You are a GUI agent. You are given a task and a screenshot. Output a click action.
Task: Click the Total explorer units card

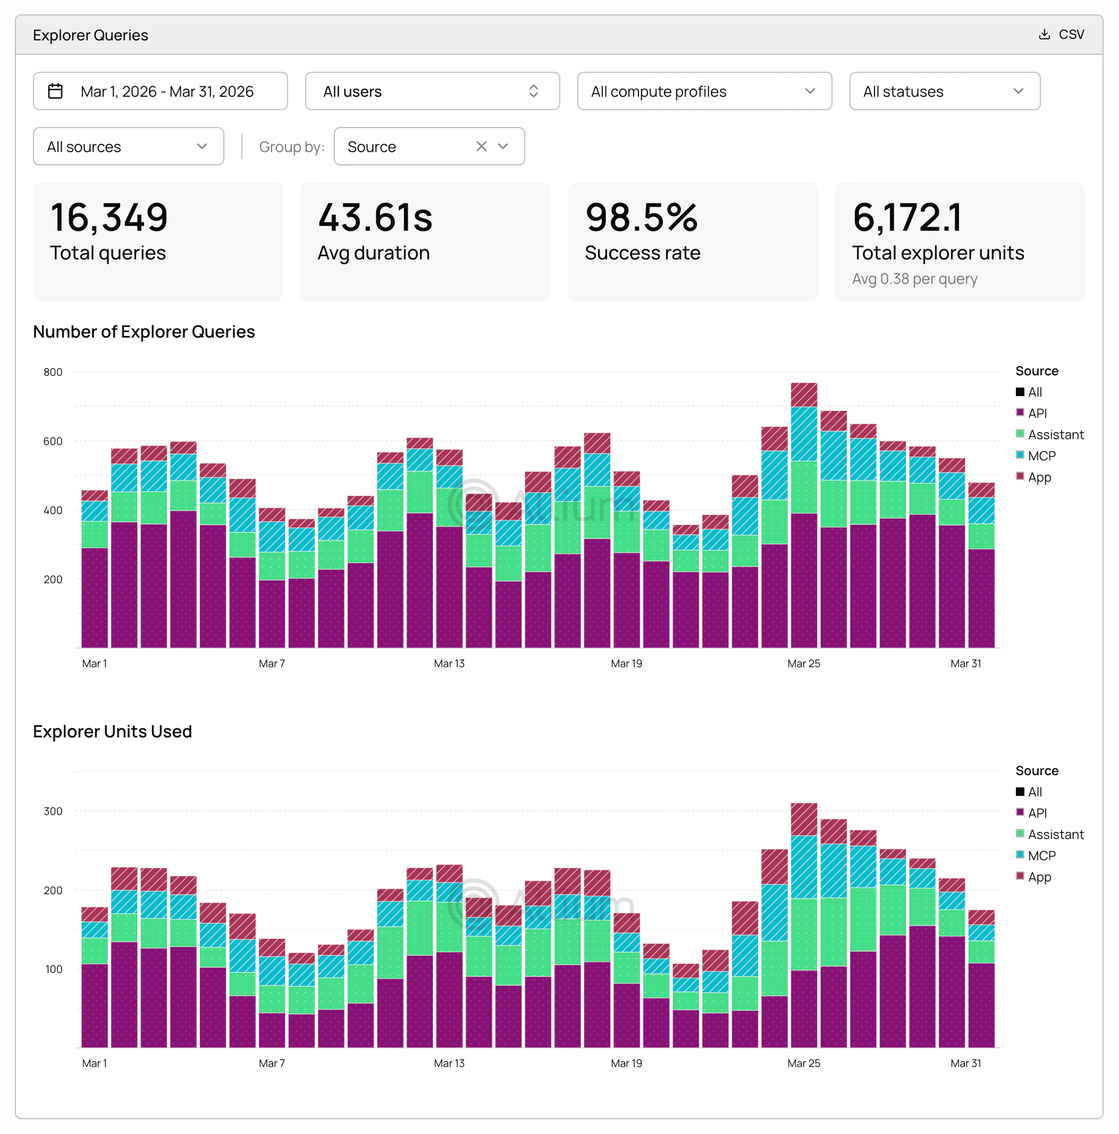[x=960, y=241]
